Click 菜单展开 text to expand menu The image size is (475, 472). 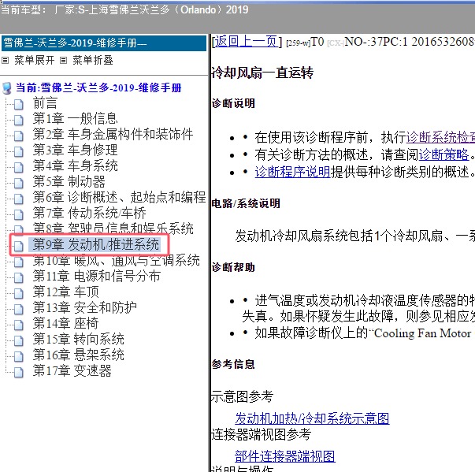[x=34, y=60]
